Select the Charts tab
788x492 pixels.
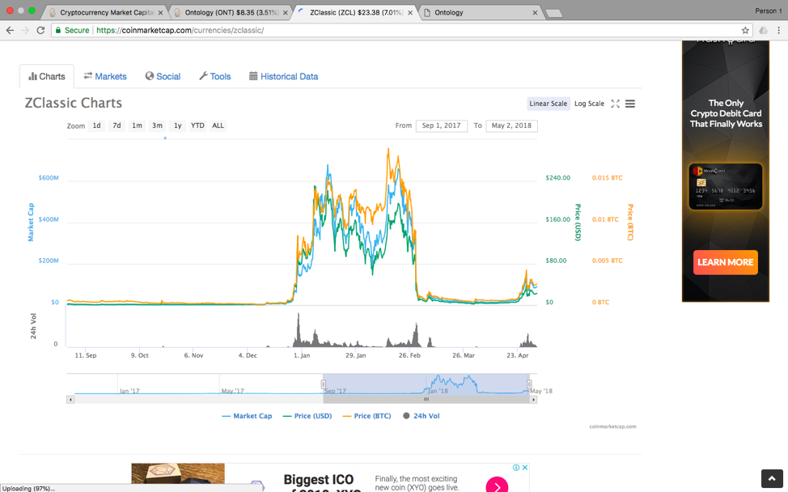pos(47,76)
